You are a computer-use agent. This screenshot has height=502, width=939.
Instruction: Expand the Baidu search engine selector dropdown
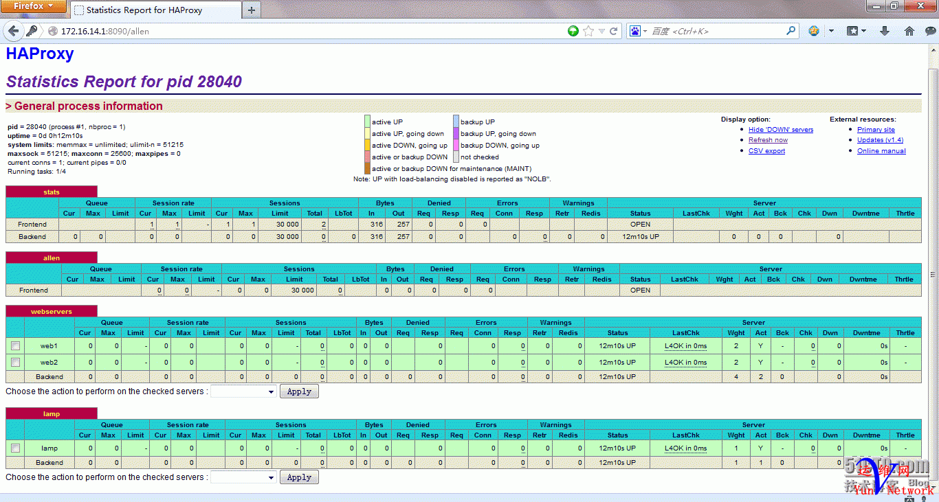click(x=637, y=31)
